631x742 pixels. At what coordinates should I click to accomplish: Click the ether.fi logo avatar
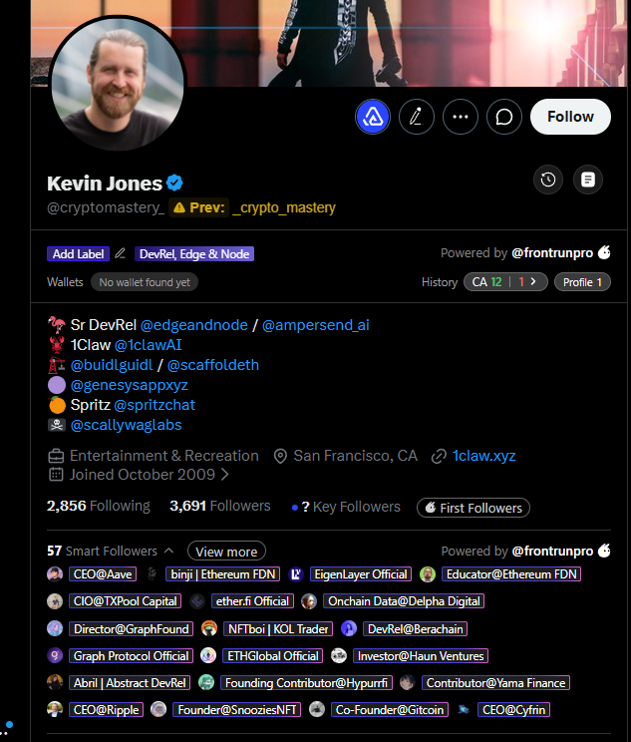point(196,601)
